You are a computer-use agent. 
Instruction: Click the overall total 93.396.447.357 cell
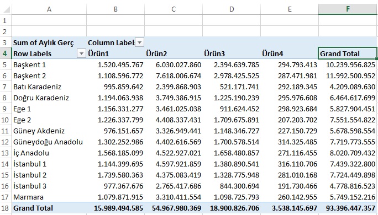coord(348,208)
